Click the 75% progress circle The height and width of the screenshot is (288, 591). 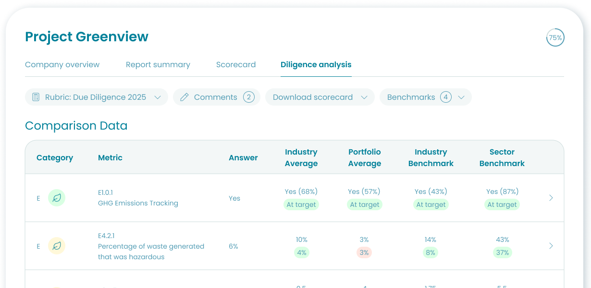555,37
